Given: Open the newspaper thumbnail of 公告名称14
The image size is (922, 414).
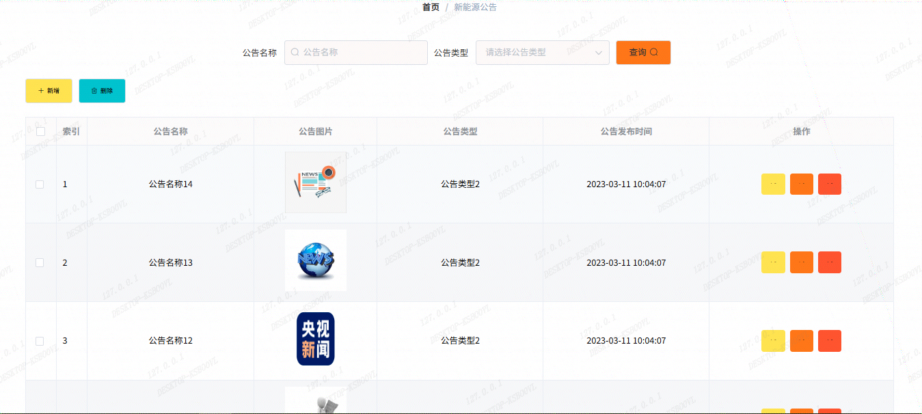Looking at the screenshot, I should pyautogui.click(x=316, y=182).
